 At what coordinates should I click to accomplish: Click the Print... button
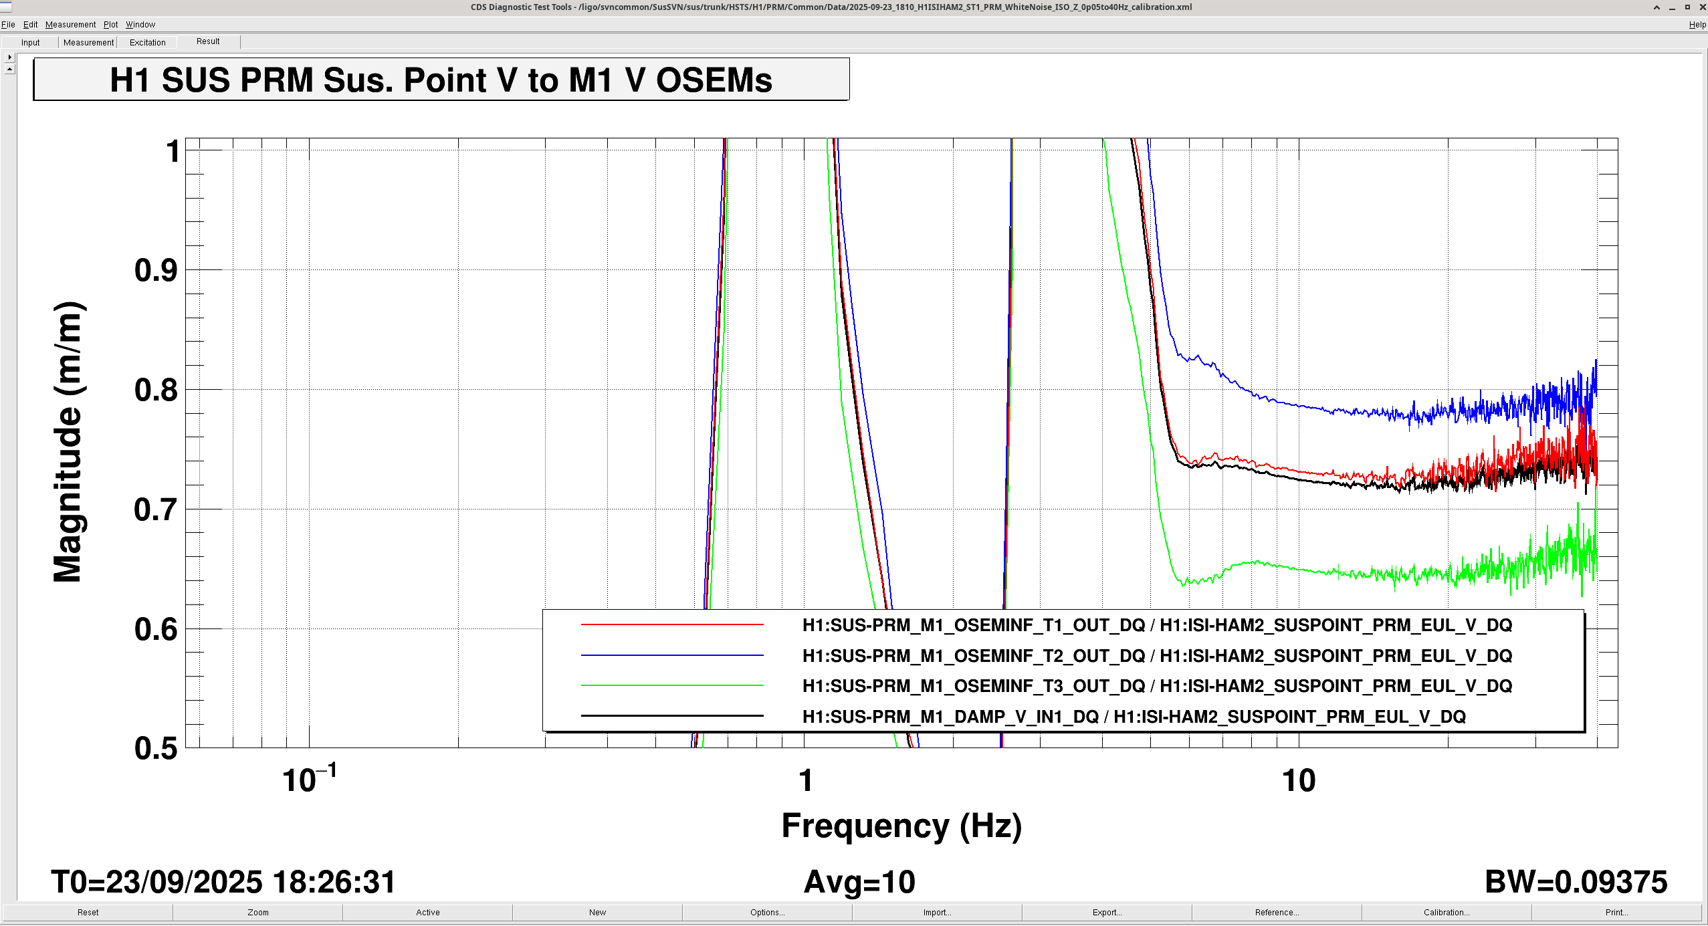click(x=1616, y=912)
